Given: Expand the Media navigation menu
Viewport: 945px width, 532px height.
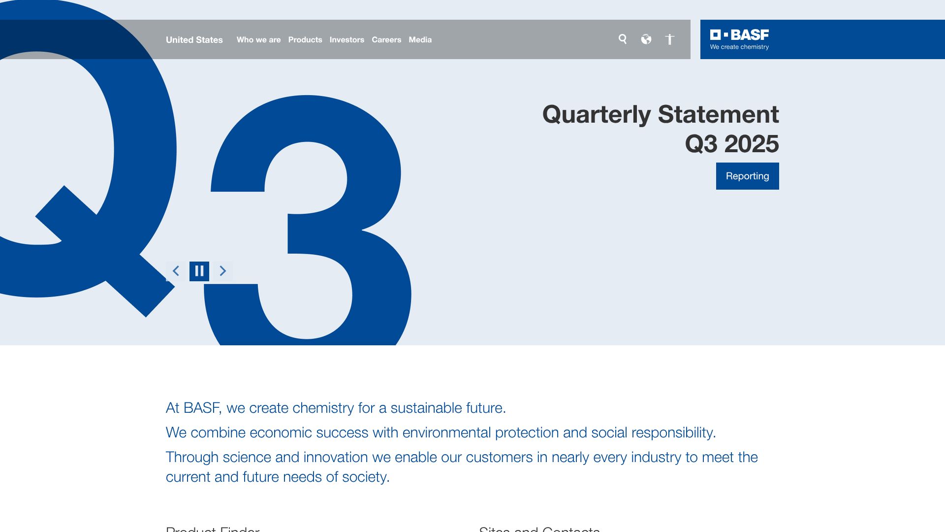Looking at the screenshot, I should [420, 40].
